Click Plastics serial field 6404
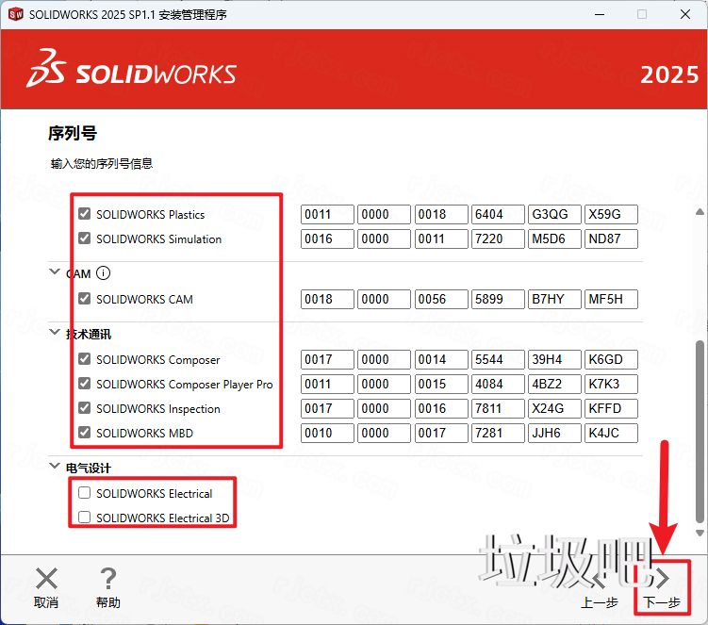Viewport: 708px width, 625px height. [498, 214]
